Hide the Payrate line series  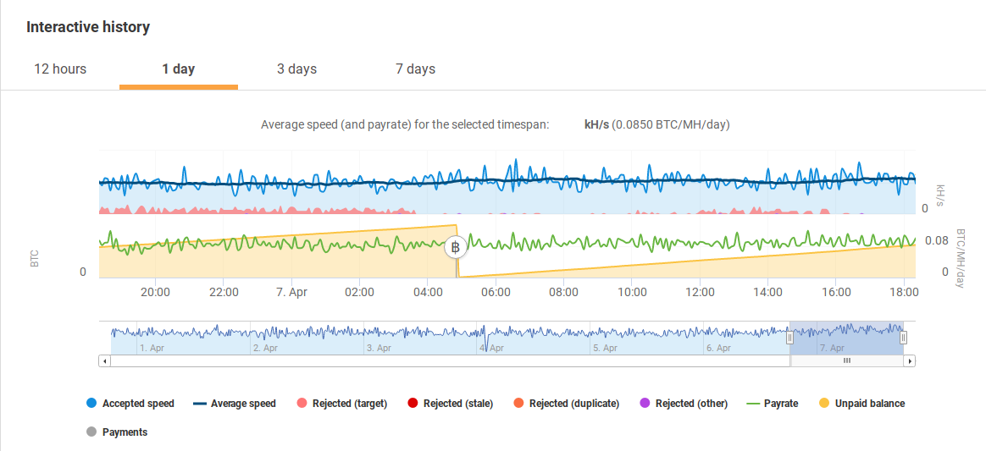pos(773,404)
